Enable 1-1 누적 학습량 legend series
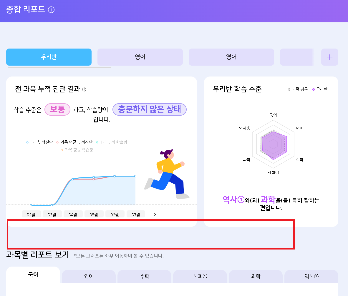 click(112, 142)
